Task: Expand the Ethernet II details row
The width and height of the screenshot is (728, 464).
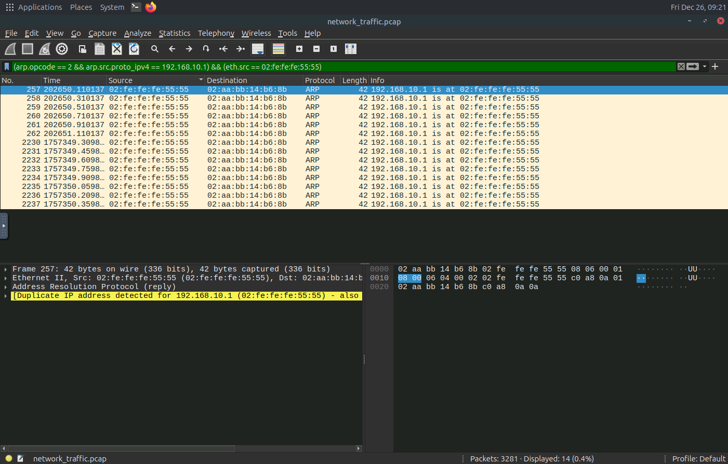Action: point(6,278)
